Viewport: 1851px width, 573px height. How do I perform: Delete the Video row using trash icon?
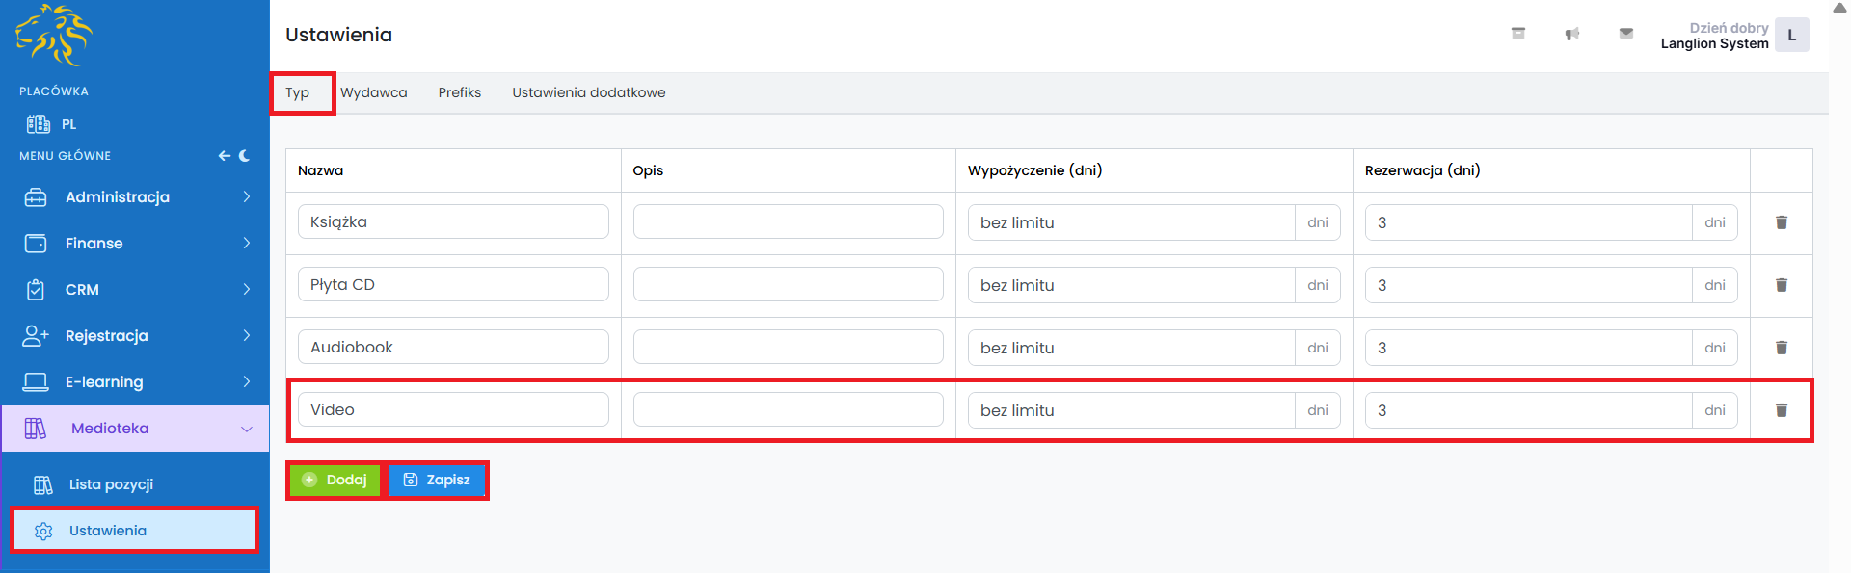coord(1781,410)
